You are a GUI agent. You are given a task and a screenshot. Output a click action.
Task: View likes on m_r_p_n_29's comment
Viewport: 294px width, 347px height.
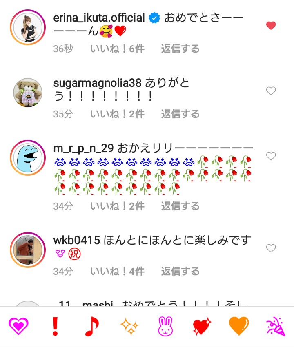click(x=118, y=206)
